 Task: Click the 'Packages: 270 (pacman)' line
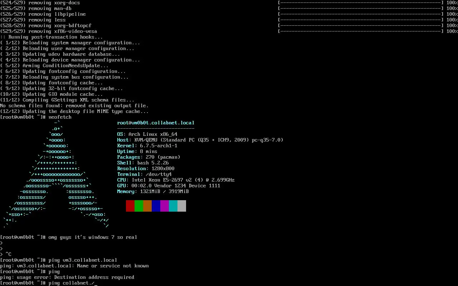[149, 157]
